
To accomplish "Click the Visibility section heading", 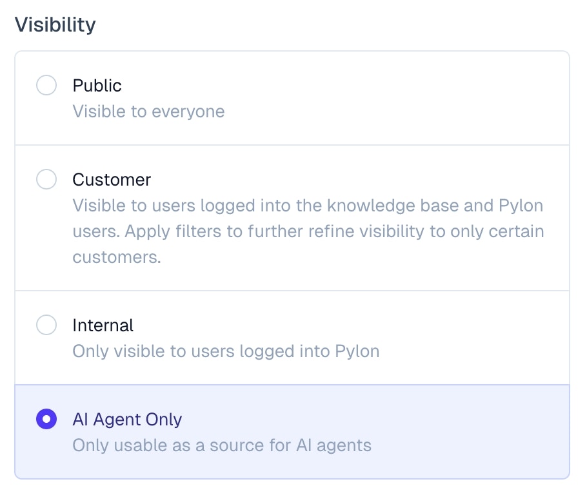I will pos(55,24).
